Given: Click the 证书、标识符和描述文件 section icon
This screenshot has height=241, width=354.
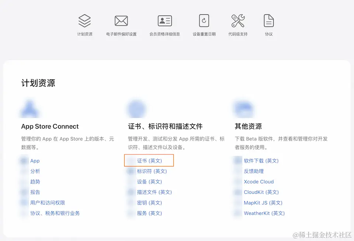Looking at the screenshot, I should click(x=136, y=108).
